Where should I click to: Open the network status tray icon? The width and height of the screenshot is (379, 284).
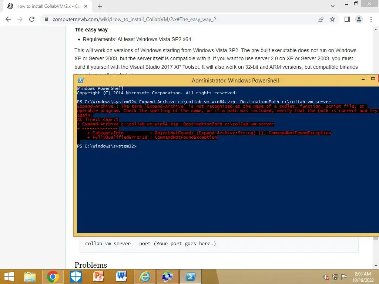tap(335, 277)
